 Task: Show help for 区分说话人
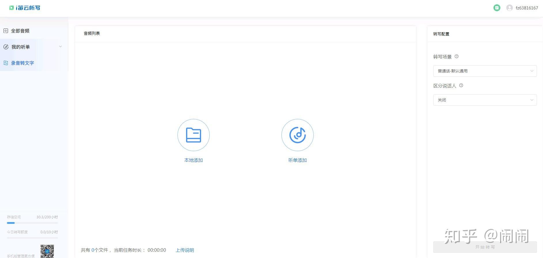coord(461,85)
